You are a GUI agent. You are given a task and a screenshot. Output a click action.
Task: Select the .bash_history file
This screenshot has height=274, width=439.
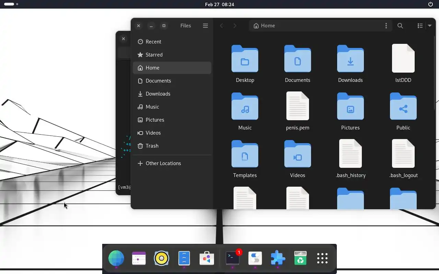(x=350, y=153)
